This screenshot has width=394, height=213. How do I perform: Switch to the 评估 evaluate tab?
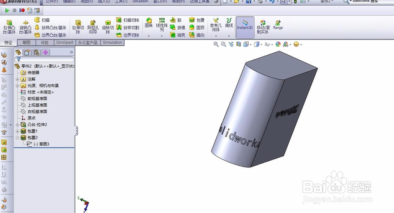click(45, 43)
